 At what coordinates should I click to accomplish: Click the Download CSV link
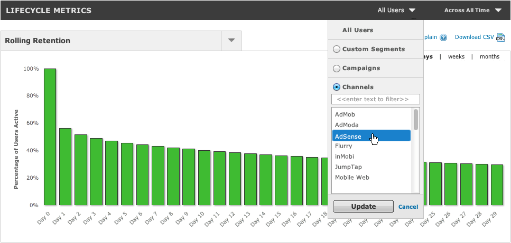tap(474, 37)
